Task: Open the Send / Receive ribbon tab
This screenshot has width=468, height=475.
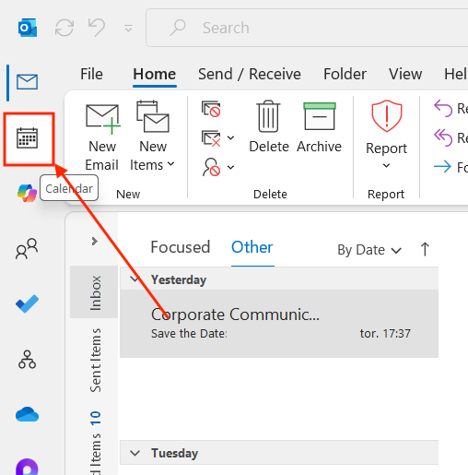Action: 250,74
